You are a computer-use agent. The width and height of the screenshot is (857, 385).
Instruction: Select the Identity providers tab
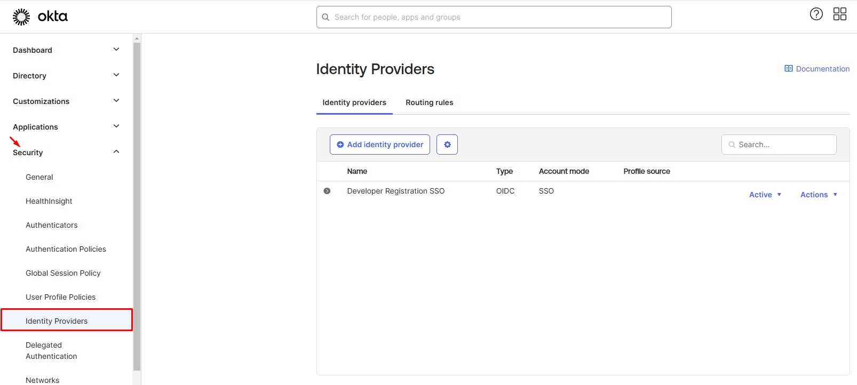[354, 102]
